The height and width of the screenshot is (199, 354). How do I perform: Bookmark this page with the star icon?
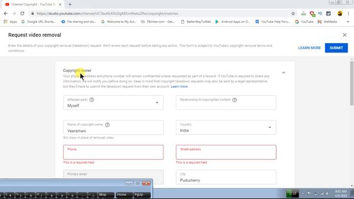tap(293, 13)
